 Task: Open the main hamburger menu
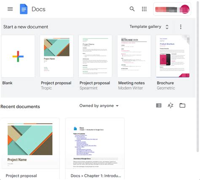tap(10, 9)
